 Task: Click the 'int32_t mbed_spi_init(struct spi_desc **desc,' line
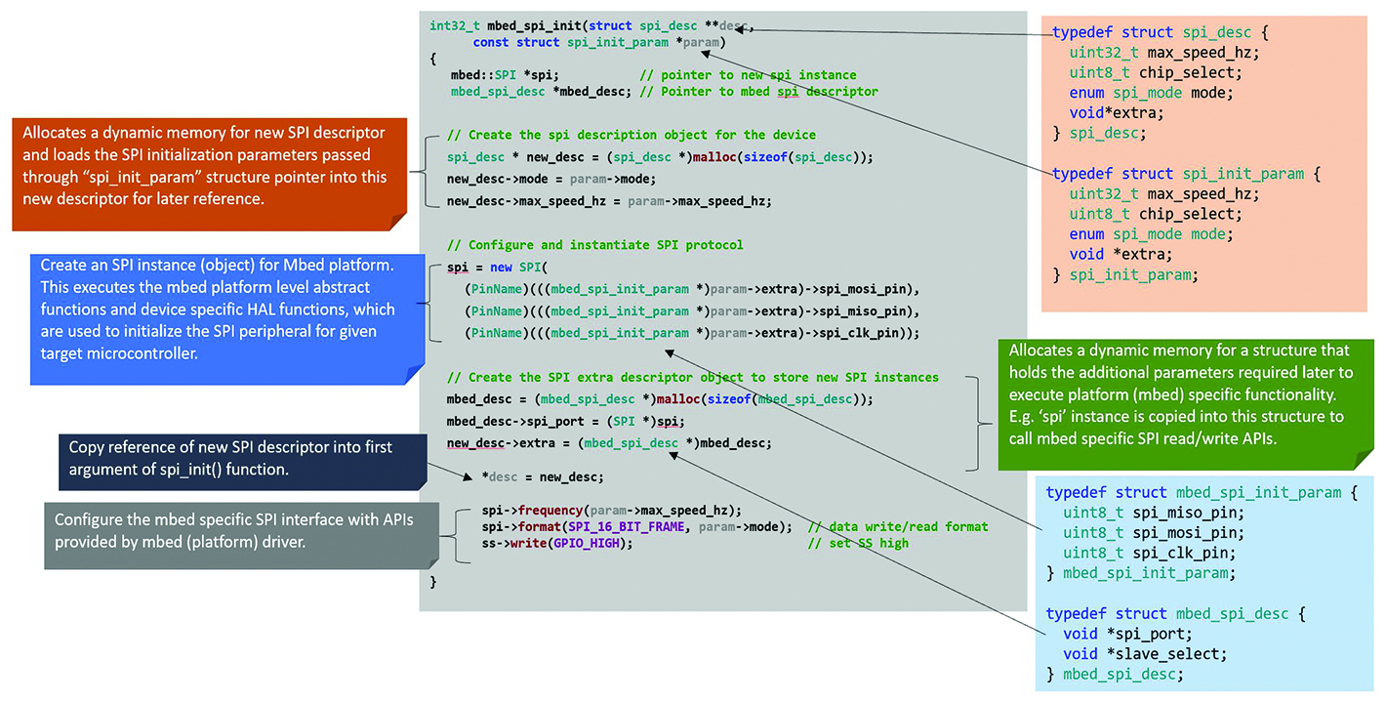coord(593,26)
